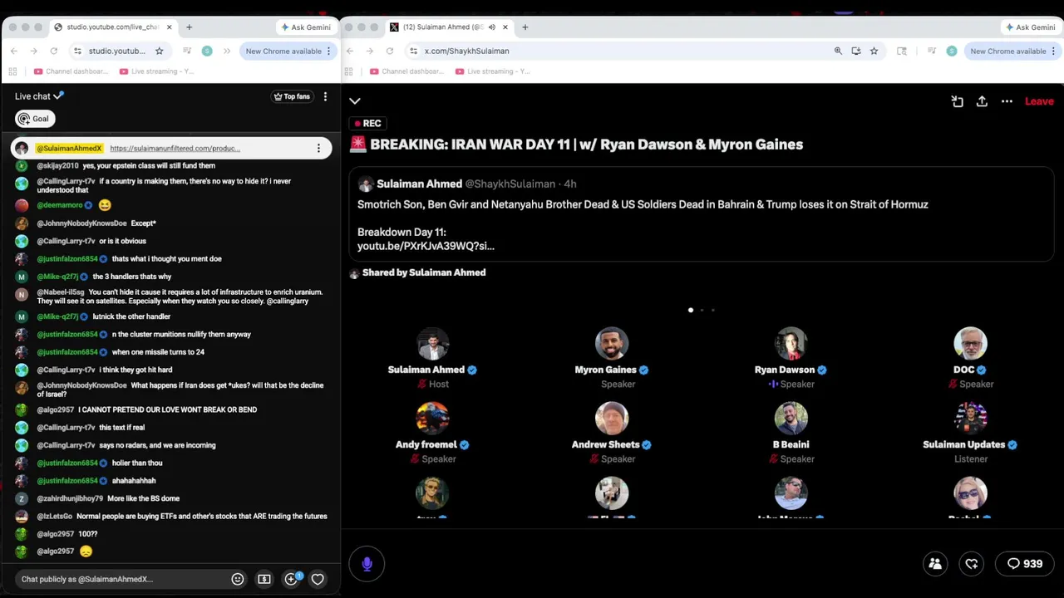The image size is (1064, 598).
Task: Click the heart reaction icon in chat
Action: (318, 579)
